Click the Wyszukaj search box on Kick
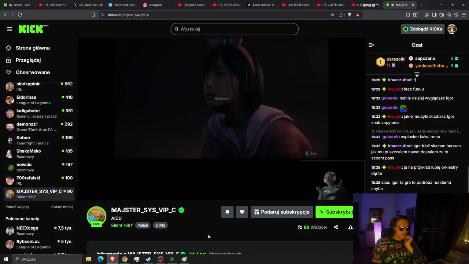Viewport: 469px width, 264px height. (234, 29)
